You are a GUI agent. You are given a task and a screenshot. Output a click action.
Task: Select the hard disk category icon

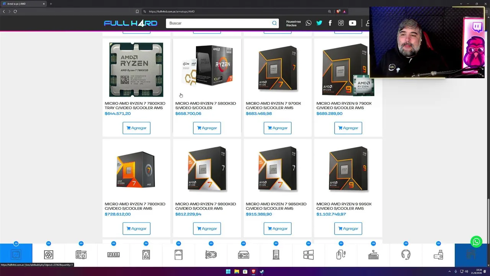tap(146, 255)
